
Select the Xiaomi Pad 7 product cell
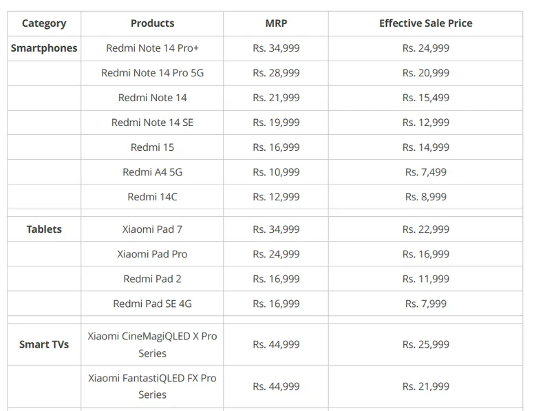click(x=152, y=229)
